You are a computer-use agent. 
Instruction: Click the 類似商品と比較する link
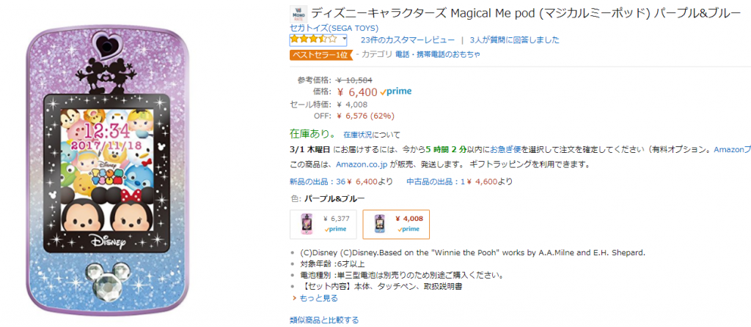324,320
